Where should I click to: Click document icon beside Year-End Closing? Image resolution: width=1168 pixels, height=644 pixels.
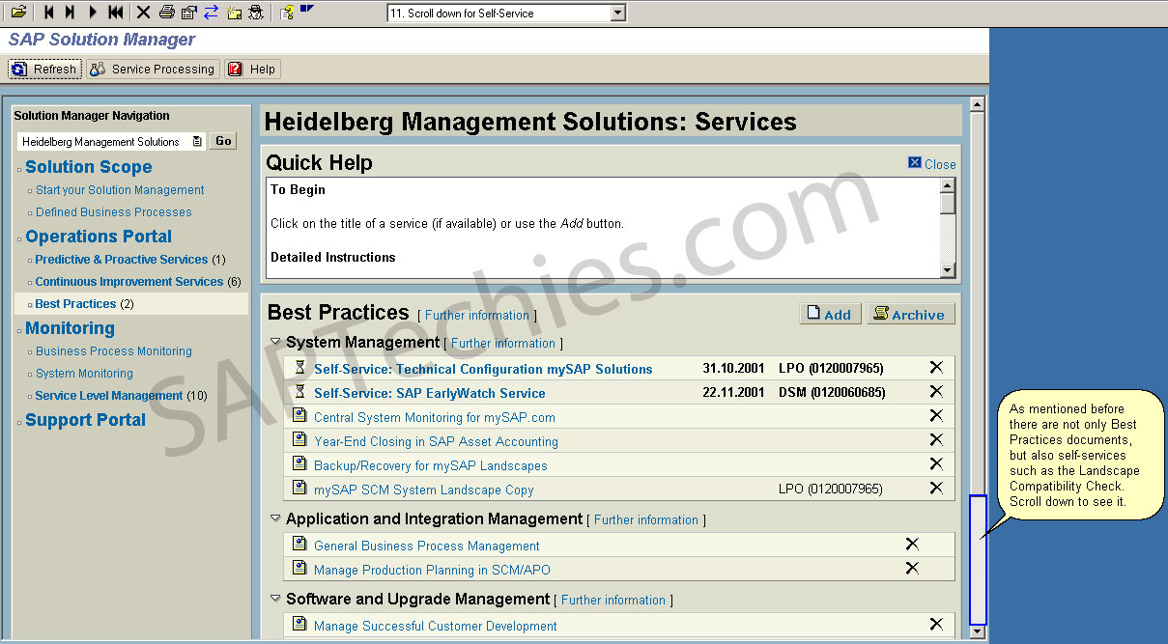click(x=299, y=440)
